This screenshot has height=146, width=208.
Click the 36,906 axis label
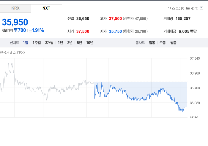(x=195, y=73)
